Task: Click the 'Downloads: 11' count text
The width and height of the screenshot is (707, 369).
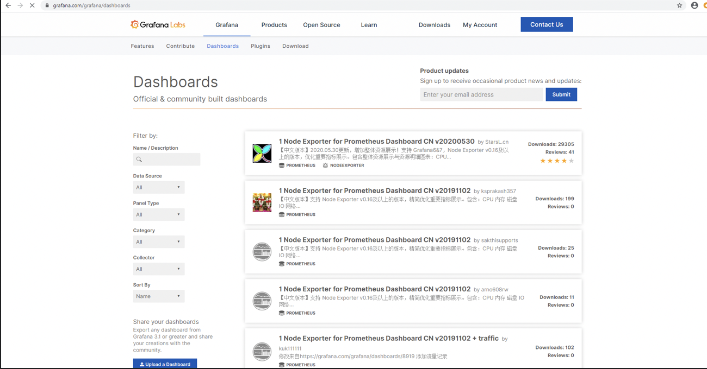Action: (x=557, y=297)
